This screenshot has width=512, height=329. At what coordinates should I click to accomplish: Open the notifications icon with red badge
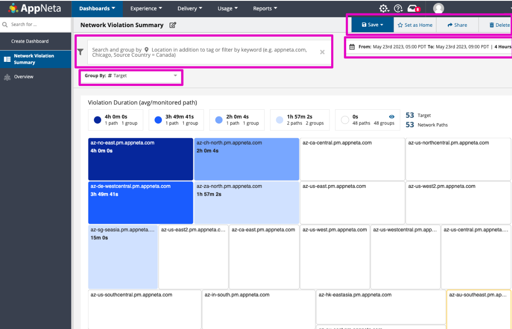(413, 8)
